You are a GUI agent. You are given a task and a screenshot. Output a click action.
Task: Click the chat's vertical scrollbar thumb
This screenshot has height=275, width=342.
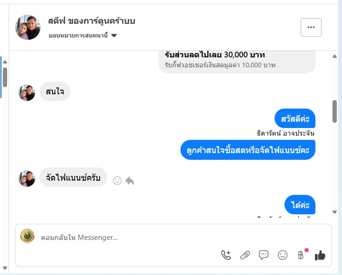(334, 111)
